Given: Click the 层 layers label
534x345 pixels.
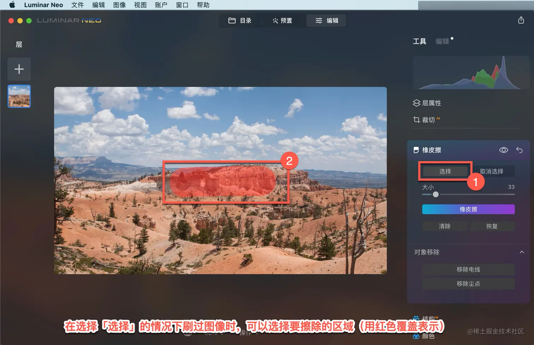Looking at the screenshot, I should point(19,45).
